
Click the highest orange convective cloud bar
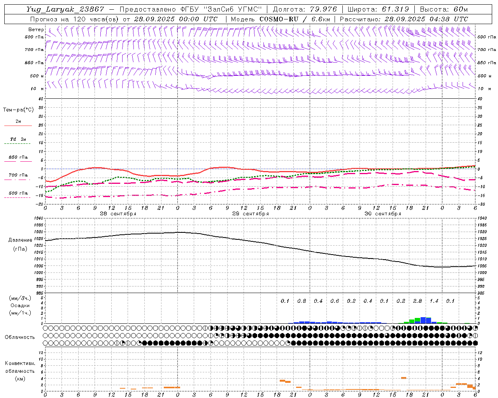tap(403, 378)
